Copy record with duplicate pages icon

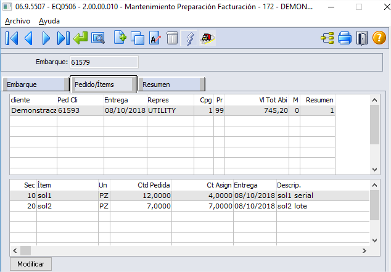point(138,38)
